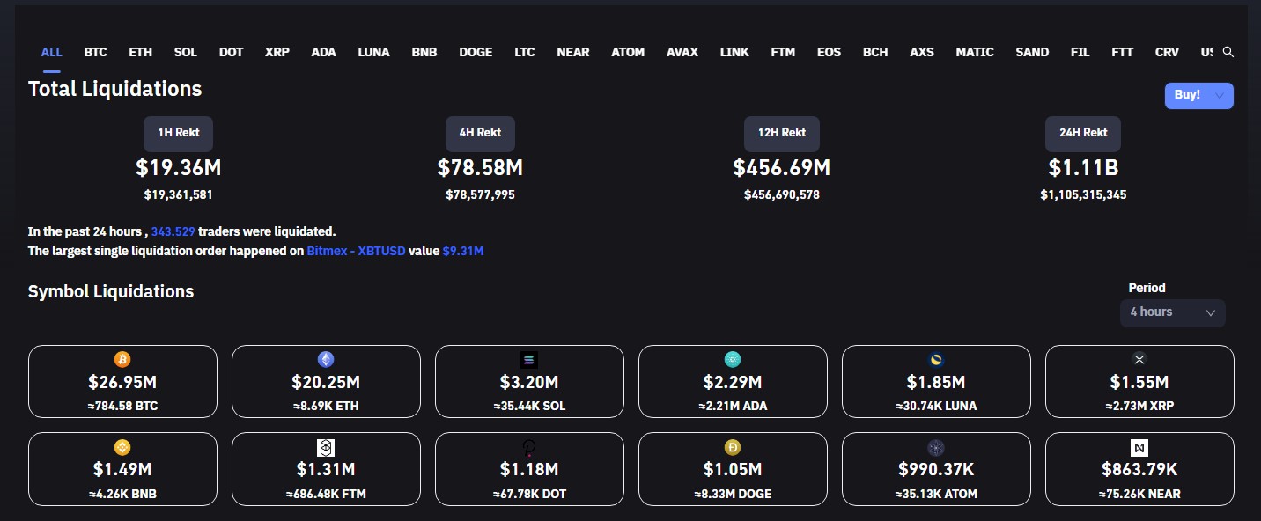This screenshot has height=521, width=1261.
Task: Select the 1H Rekt timeframe
Action: [179, 133]
